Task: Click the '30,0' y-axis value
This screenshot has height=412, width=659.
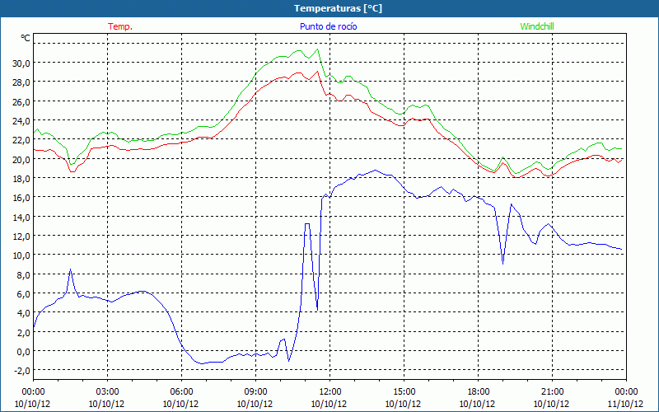Action: pos(21,63)
